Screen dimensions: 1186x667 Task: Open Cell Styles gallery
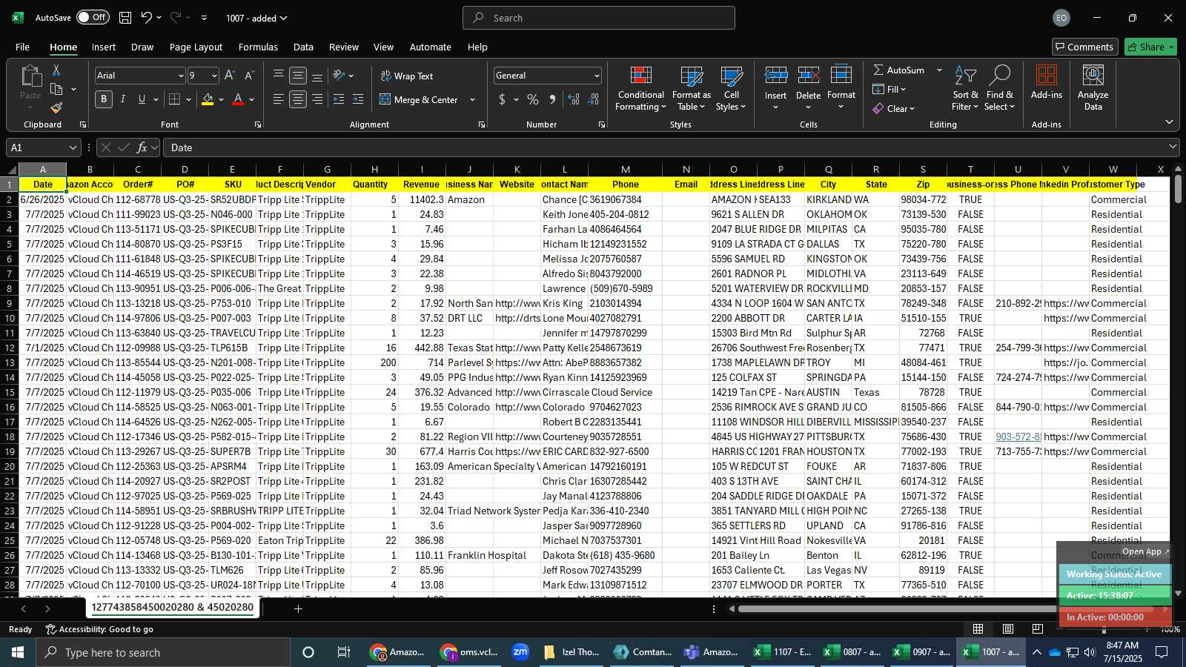pos(731,89)
